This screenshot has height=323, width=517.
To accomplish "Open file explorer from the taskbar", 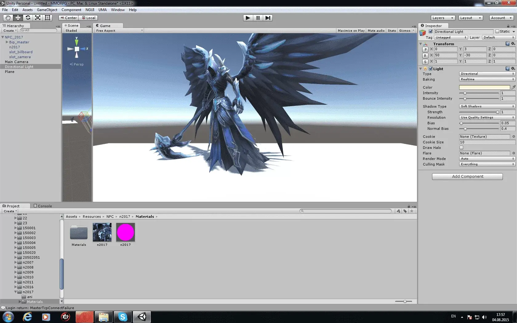I will pos(104,317).
